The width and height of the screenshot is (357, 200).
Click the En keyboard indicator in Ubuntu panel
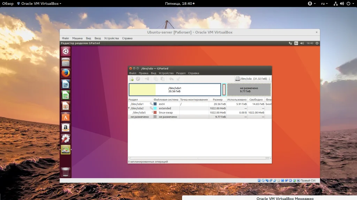tap(296, 43)
